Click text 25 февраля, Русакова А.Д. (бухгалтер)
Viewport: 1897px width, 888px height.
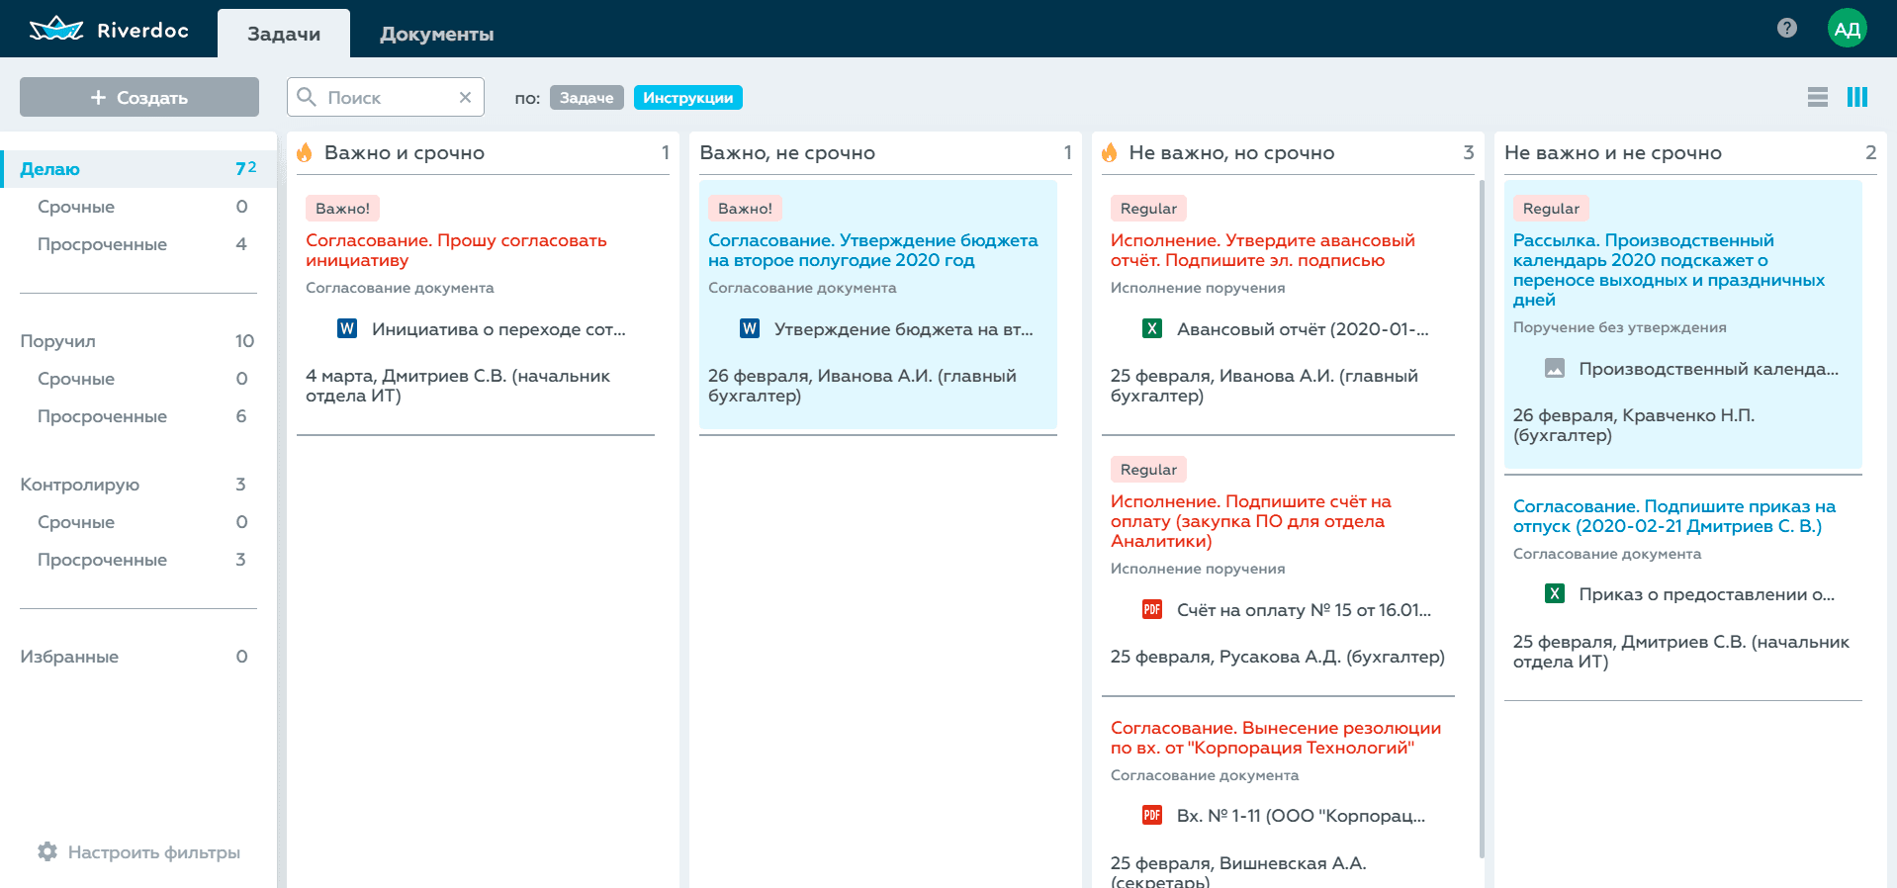click(1278, 657)
